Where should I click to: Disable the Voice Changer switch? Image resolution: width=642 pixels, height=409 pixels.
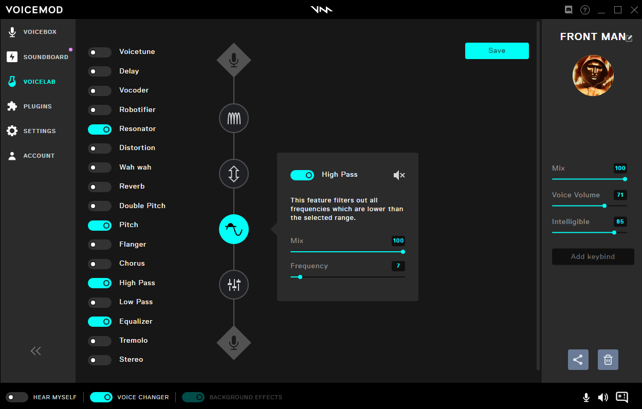pyautogui.click(x=101, y=397)
